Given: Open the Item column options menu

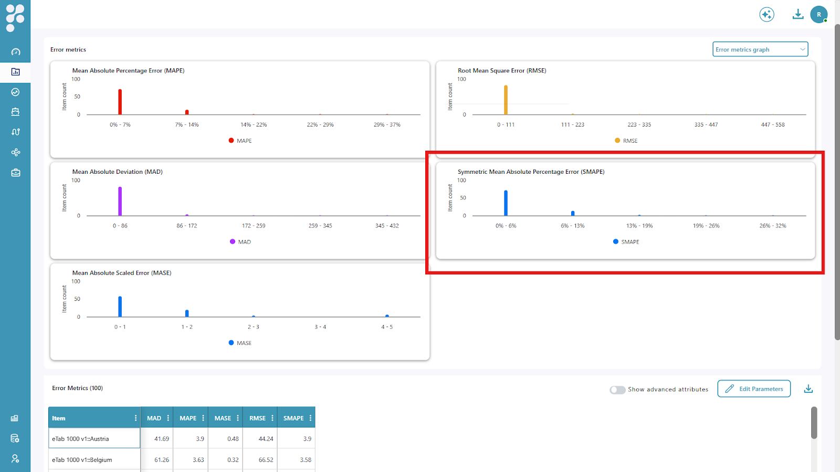Looking at the screenshot, I should tap(135, 418).
